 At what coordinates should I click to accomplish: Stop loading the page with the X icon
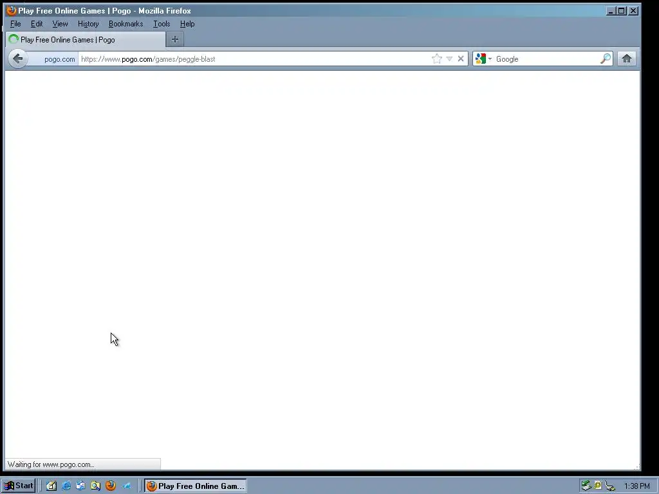[x=461, y=59]
